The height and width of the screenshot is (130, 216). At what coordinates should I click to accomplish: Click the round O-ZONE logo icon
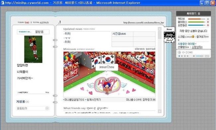[x=179, y=52]
